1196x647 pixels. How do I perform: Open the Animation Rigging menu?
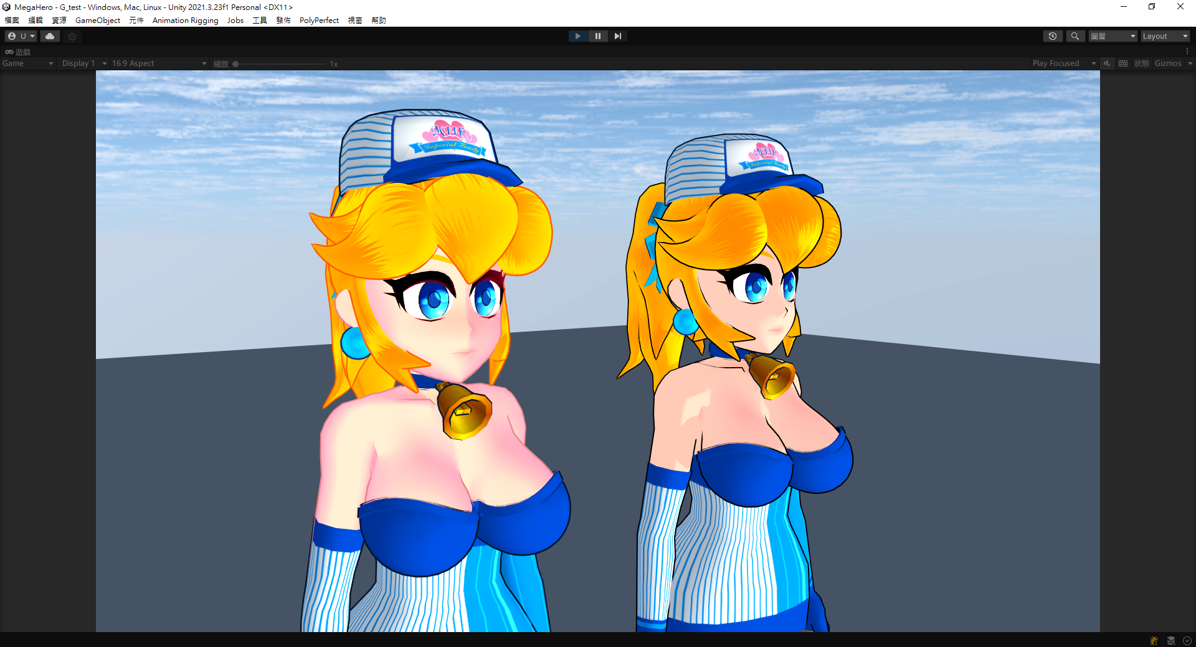tap(186, 21)
